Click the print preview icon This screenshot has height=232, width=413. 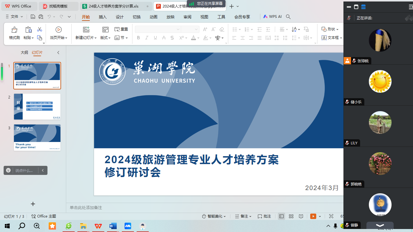pos(41,17)
